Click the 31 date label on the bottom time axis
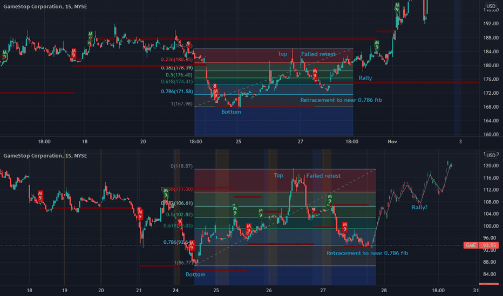The width and height of the screenshot is (503, 296). 475,291
